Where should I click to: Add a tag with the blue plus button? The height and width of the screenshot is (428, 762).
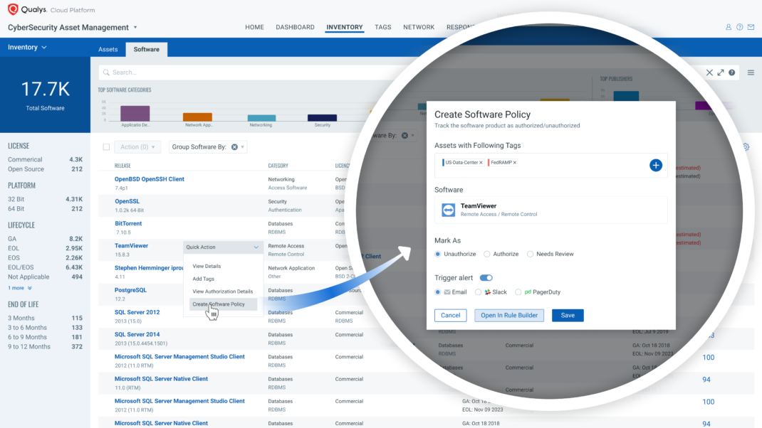(x=656, y=166)
